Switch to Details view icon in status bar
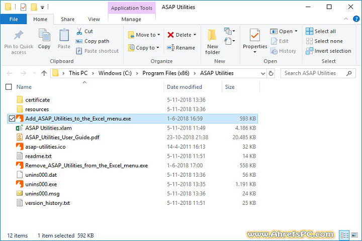 point(344,235)
